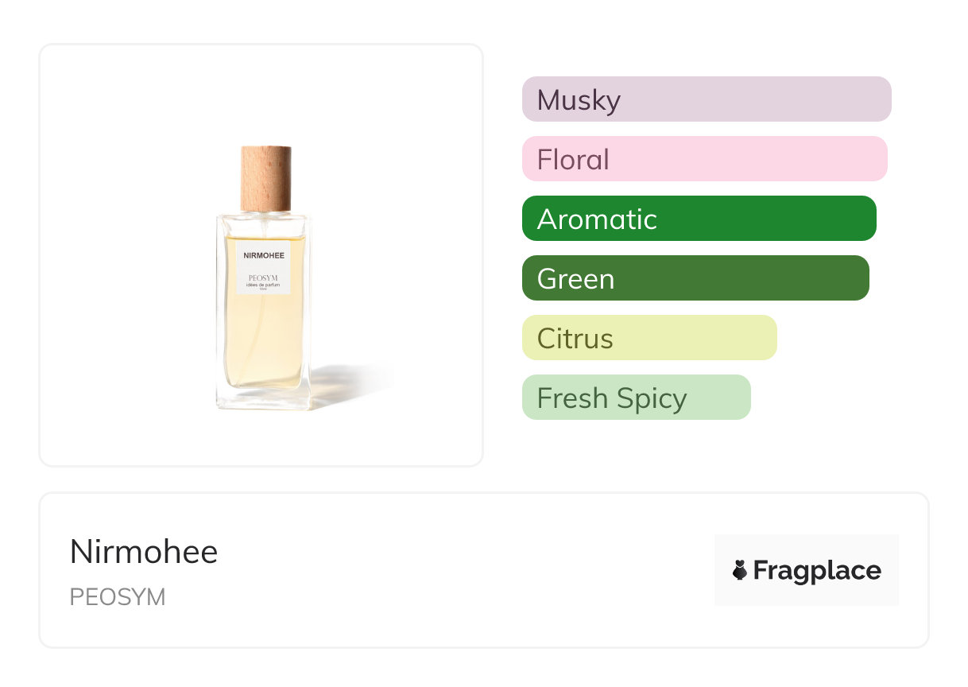Select the Floral accord bar

click(x=704, y=159)
